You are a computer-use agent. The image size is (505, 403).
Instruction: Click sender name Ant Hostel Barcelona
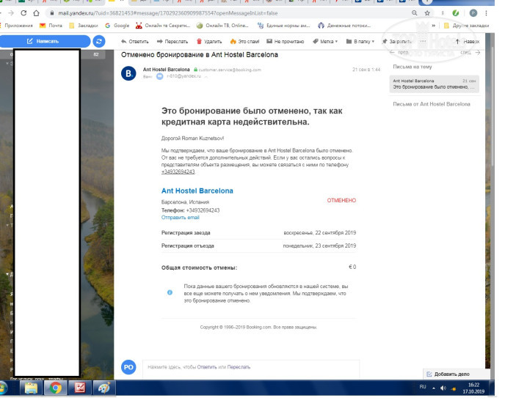166,70
